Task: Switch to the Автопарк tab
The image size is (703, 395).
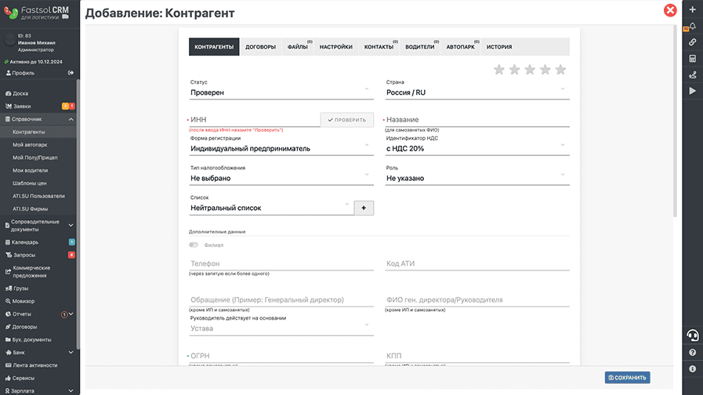Action: coord(461,46)
